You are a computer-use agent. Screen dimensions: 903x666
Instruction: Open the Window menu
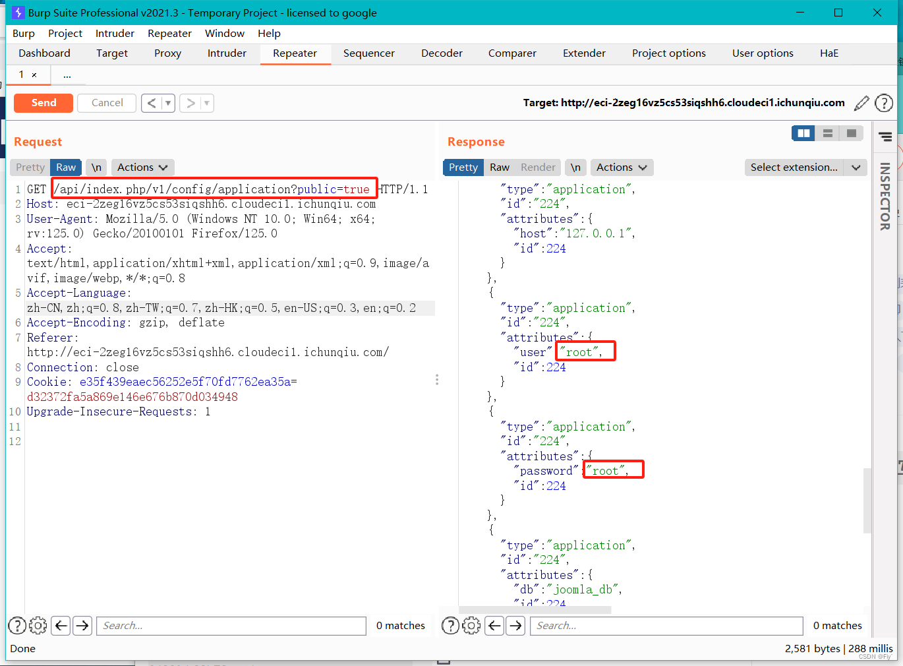225,34
